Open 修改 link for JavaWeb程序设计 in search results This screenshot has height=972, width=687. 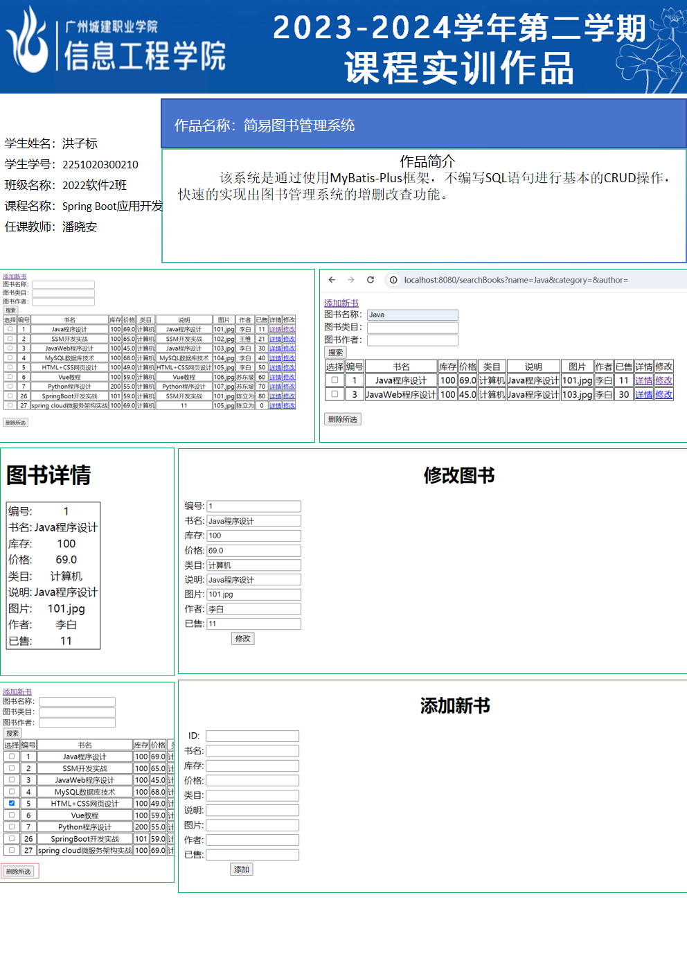(x=663, y=394)
